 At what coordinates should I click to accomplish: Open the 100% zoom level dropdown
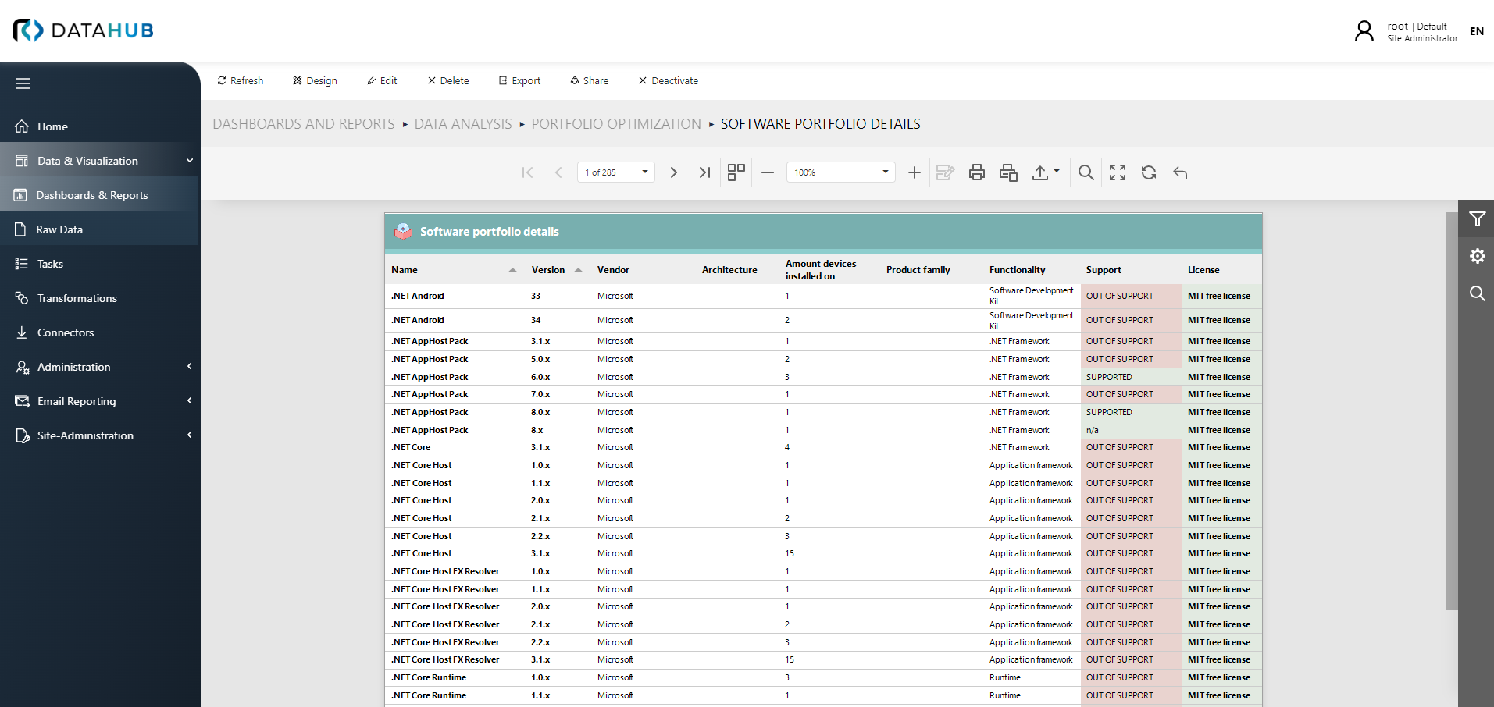click(x=885, y=172)
